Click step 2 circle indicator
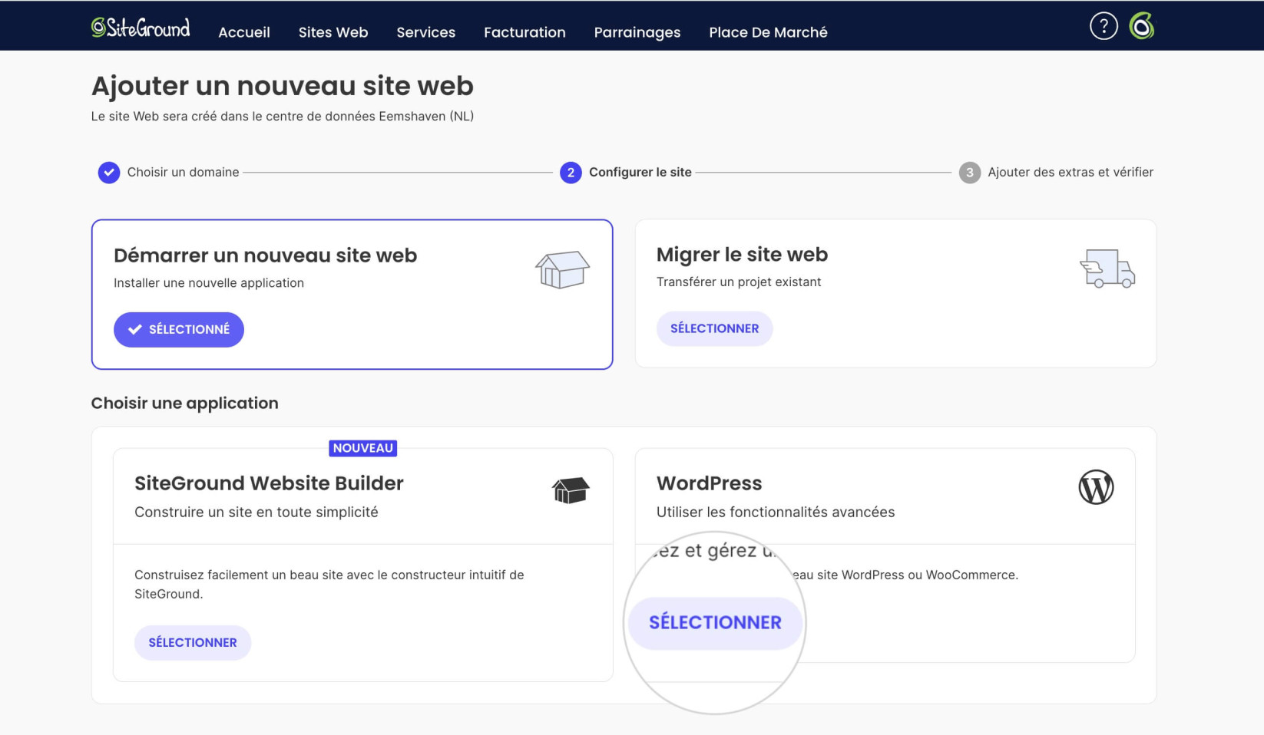 [x=571, y=173]
